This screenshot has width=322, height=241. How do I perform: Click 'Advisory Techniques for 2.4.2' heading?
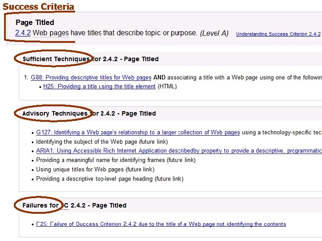tap(89, 113)
